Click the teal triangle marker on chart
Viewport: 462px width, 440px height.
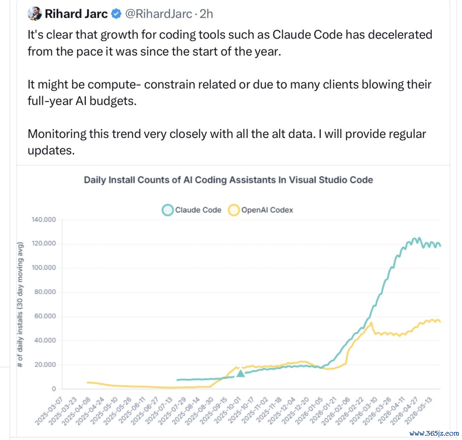[241, 374]
